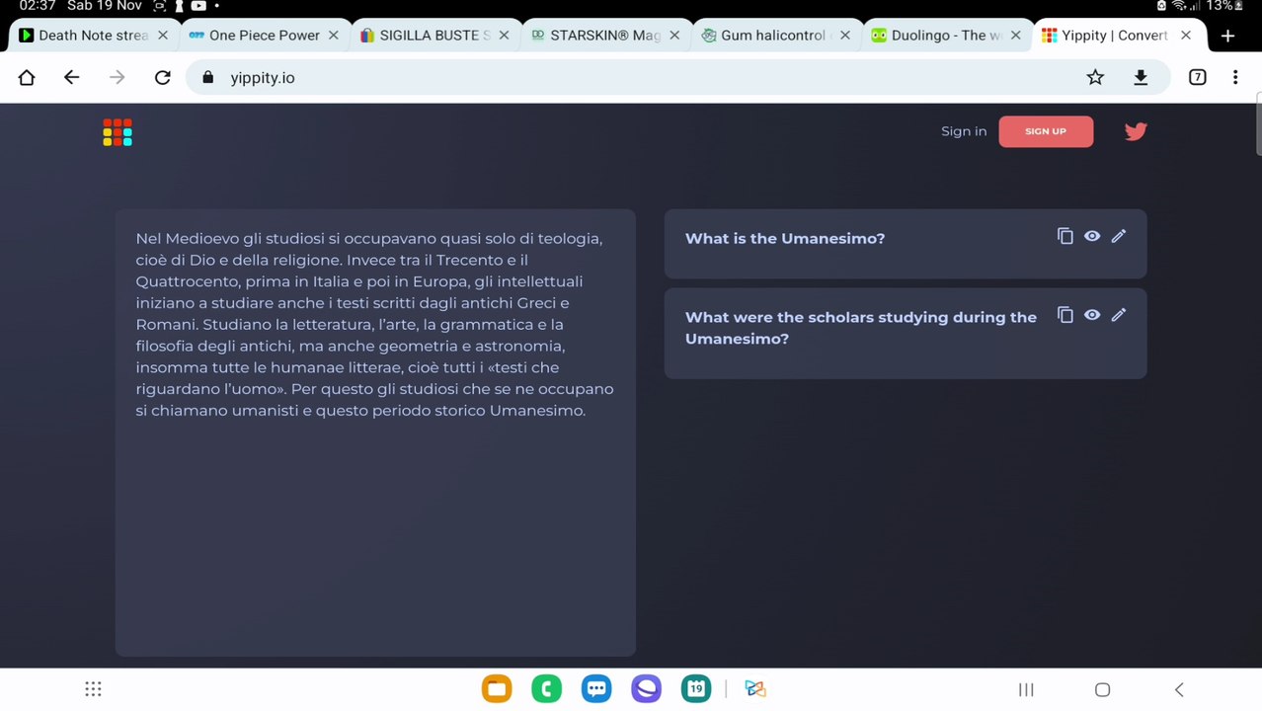Open the tab switcher showing 7
Viewport: 1262px width, 711px height.
(x=1197, y=77)
